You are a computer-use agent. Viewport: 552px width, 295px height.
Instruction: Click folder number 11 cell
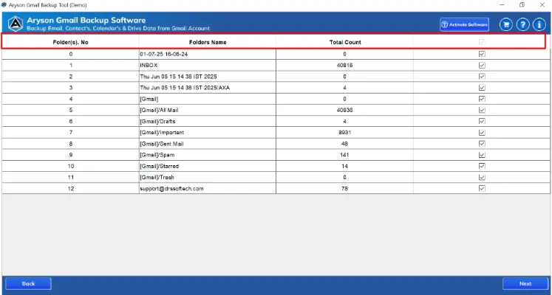point(70,177)
